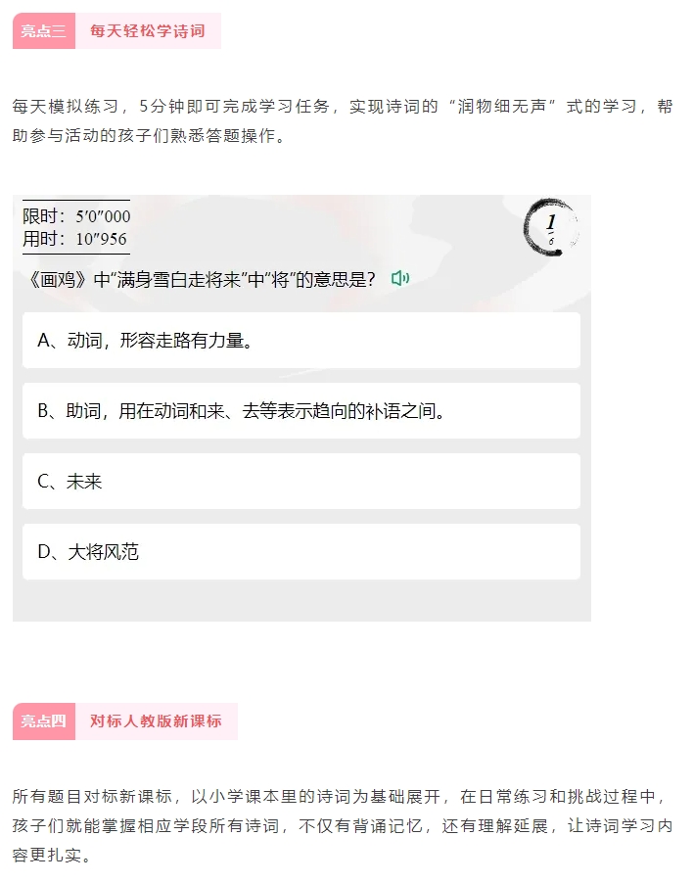The image size is (694, 883).
Task: Click the 用时 10″956 elapsed timer
Action: click(75, 239)
